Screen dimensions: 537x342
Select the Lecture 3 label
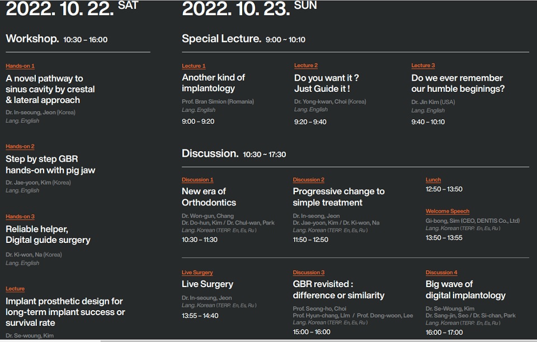point(423,65)
